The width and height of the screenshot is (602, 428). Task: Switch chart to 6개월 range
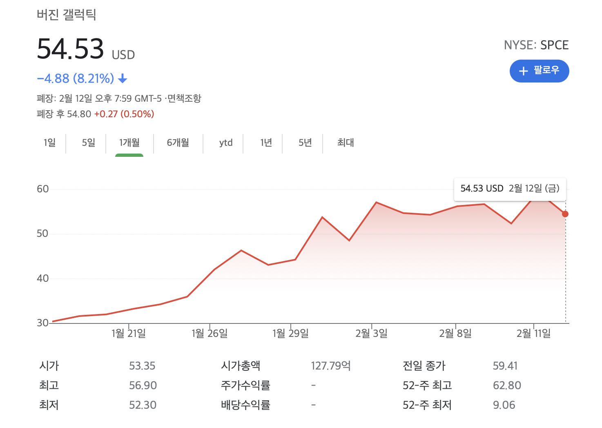coord(178,143)
